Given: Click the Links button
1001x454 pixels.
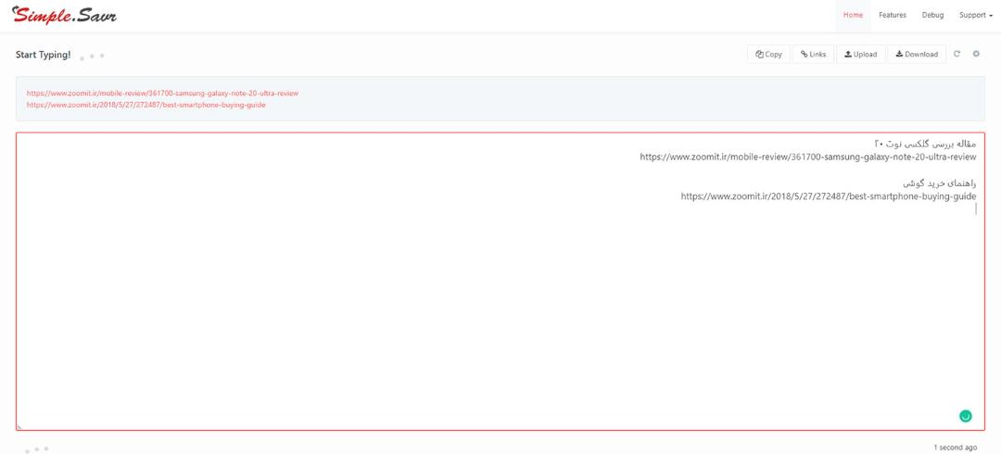Looking at the screenshot, I should [x=814, y=55].
